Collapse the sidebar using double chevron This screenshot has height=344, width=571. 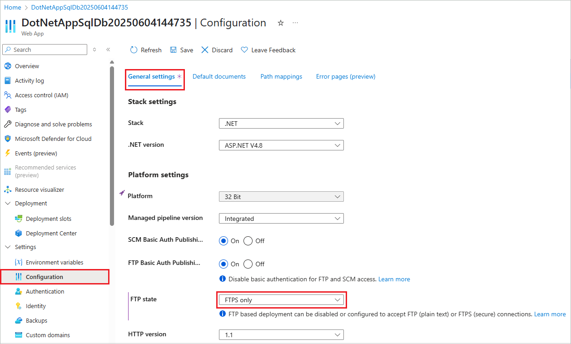tap(108, 50)
